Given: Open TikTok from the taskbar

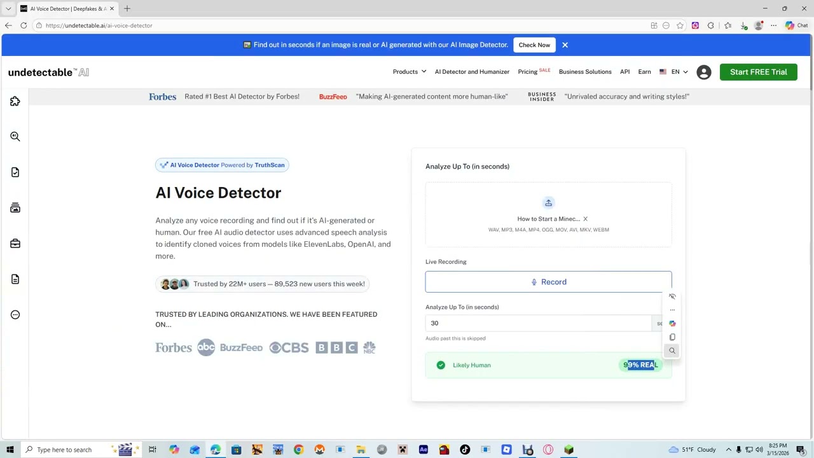Looking at the screenshot, I should coord(465,450).
